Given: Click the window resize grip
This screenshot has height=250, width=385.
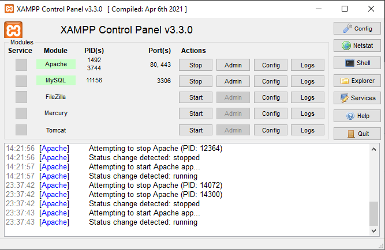Looking at the screenshot, I should pyautogui.click(x=382, y=247).
